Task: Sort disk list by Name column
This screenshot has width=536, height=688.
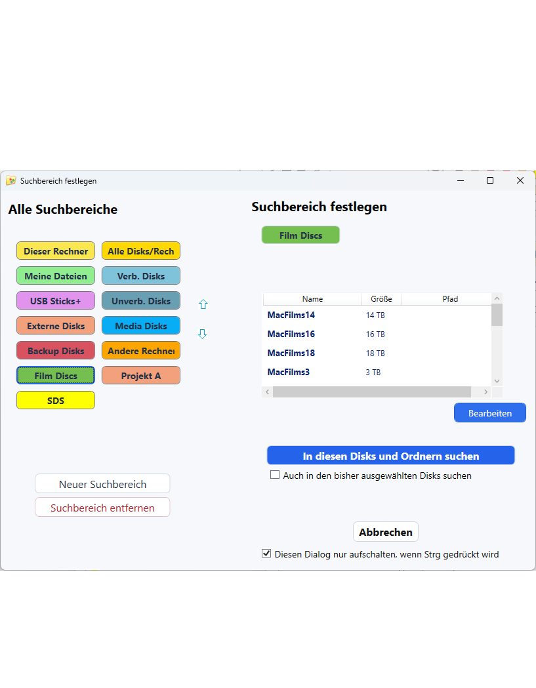Action: pos(312,299)
